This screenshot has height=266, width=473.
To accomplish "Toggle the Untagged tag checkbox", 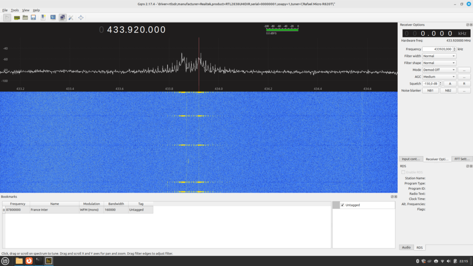I will tap(342, 205).
